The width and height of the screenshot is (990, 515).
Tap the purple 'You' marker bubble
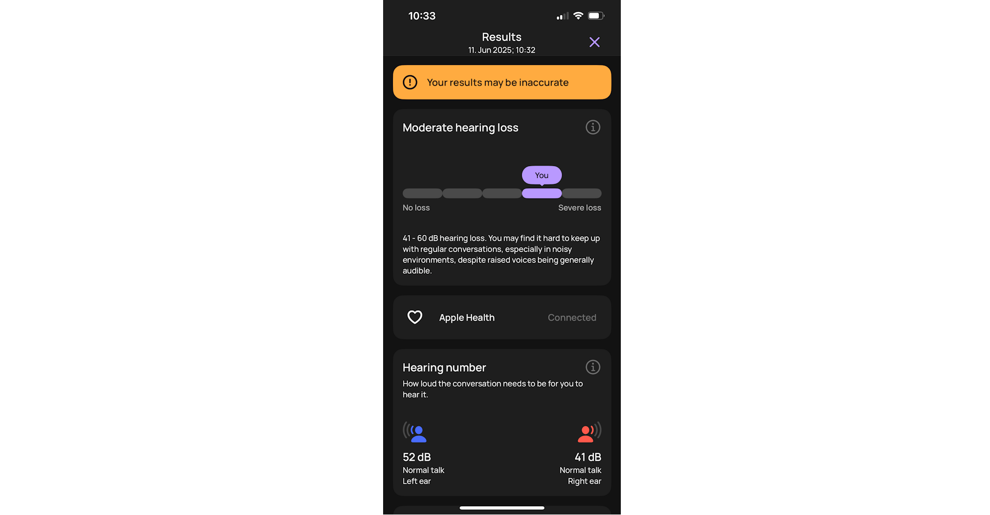click(x=541, y=175)
